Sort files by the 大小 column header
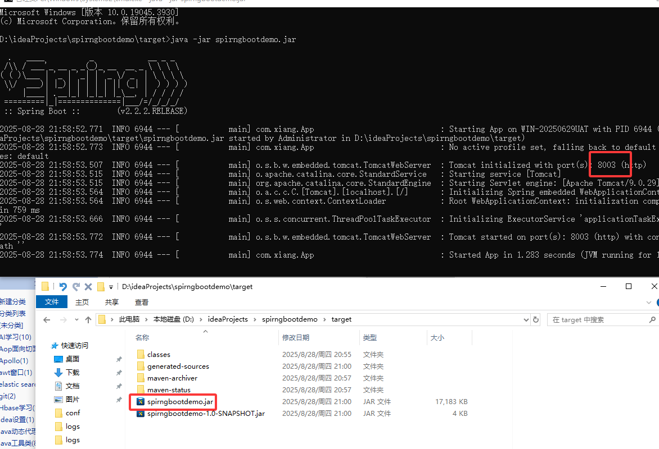 pyautogui.click(x=437, y=337)
